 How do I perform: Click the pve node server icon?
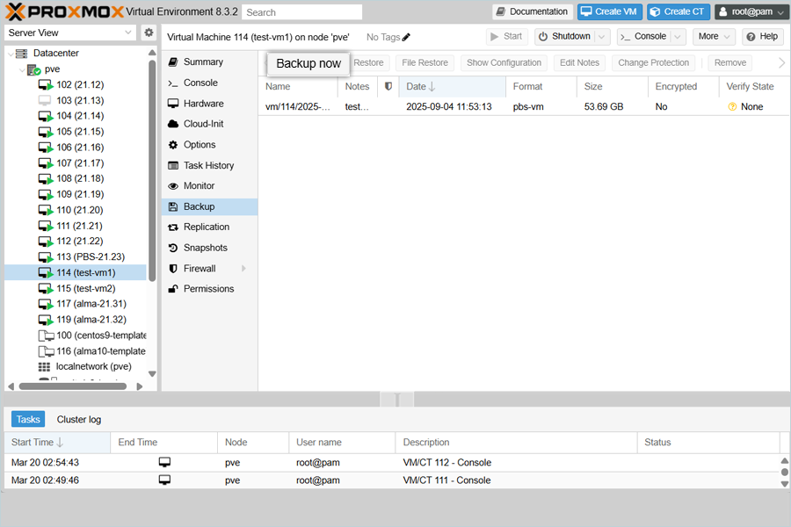(x=33, y=69)
